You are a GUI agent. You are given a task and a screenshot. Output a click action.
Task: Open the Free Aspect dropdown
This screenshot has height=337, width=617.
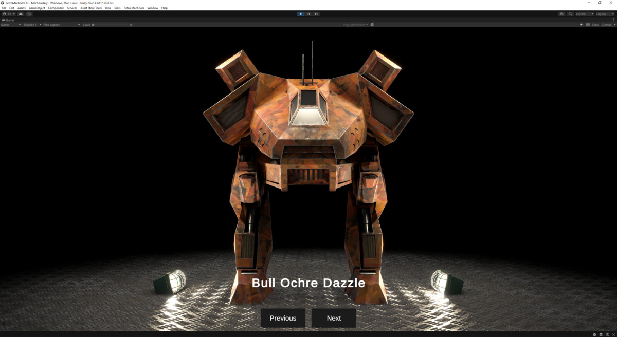61,25
